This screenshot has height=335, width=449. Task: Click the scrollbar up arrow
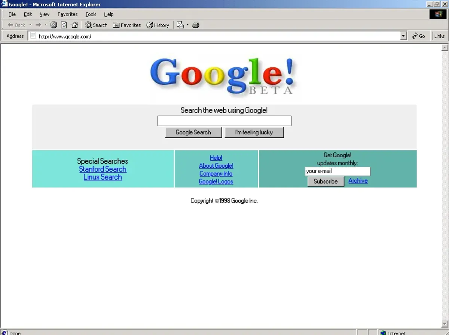click(x=445, y=48)
